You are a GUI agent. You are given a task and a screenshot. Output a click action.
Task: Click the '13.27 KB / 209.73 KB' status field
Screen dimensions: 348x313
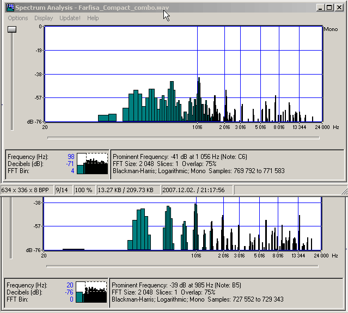click(128, 190)
